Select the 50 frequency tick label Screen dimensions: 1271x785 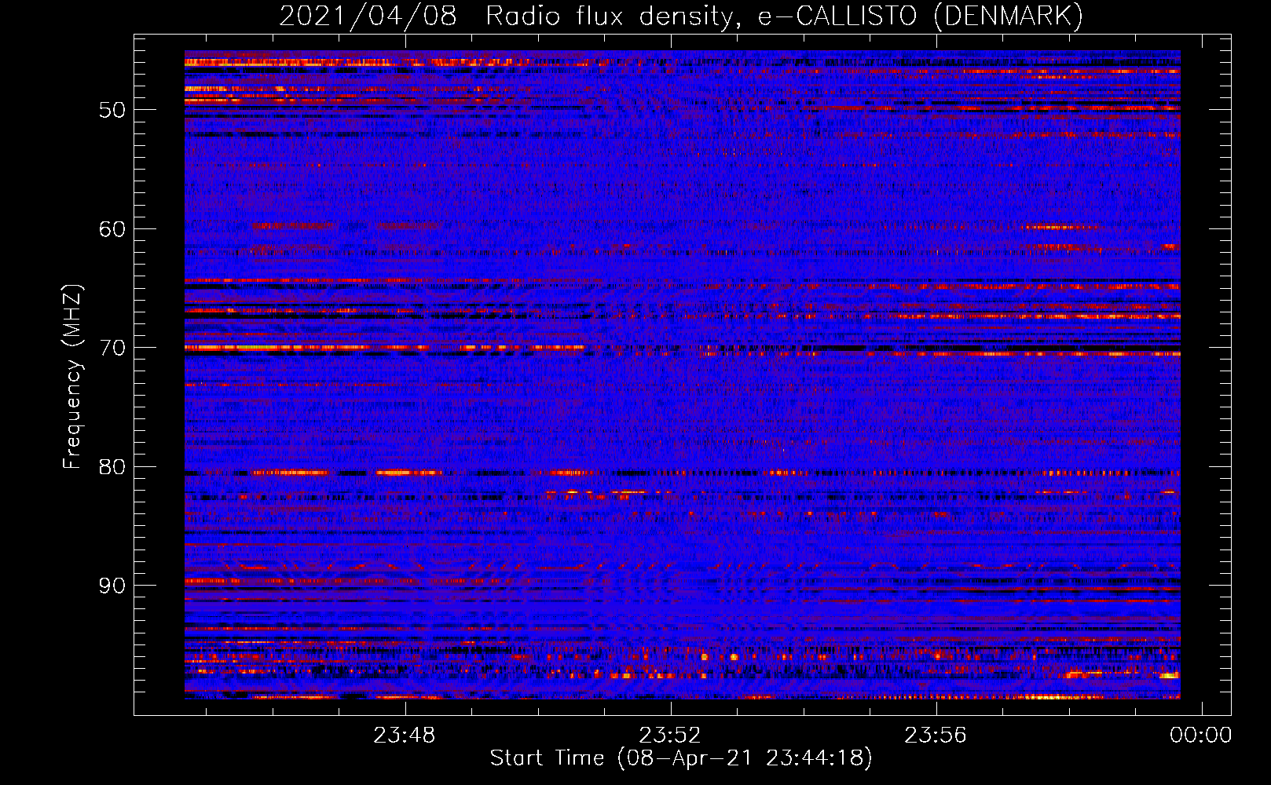pos(112,110)
